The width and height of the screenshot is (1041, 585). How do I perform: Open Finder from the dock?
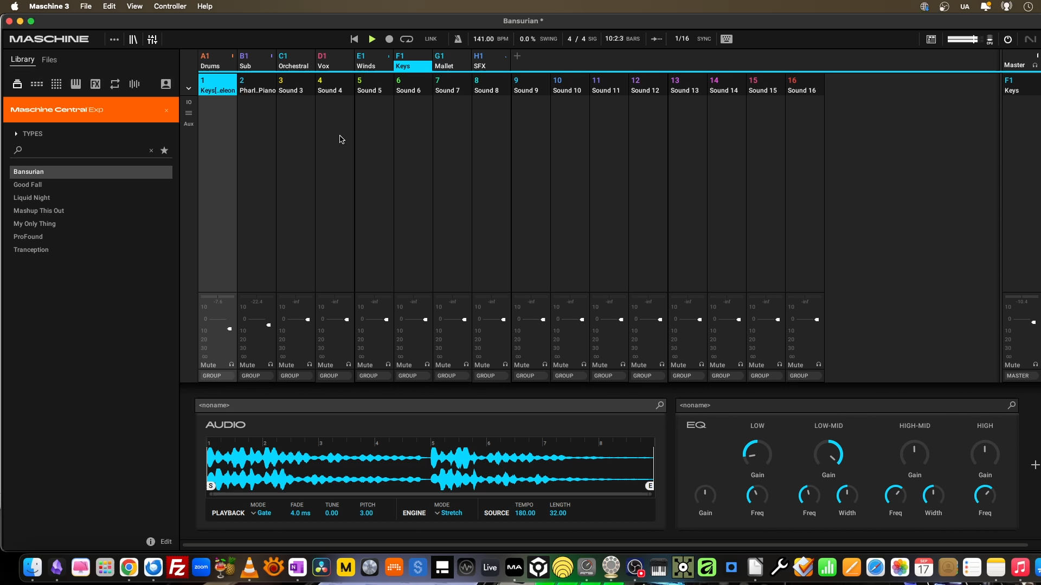[x=33, y=568]
